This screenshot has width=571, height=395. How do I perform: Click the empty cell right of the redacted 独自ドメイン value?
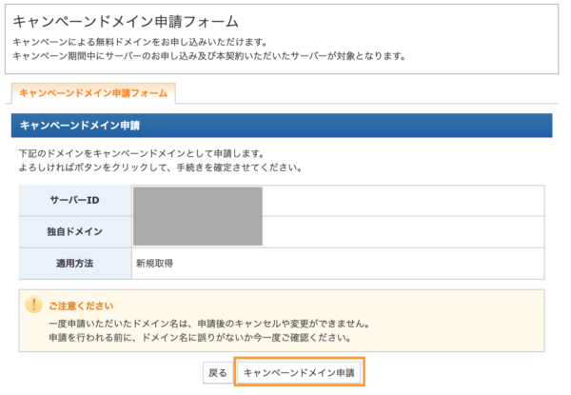coord(400,231)
